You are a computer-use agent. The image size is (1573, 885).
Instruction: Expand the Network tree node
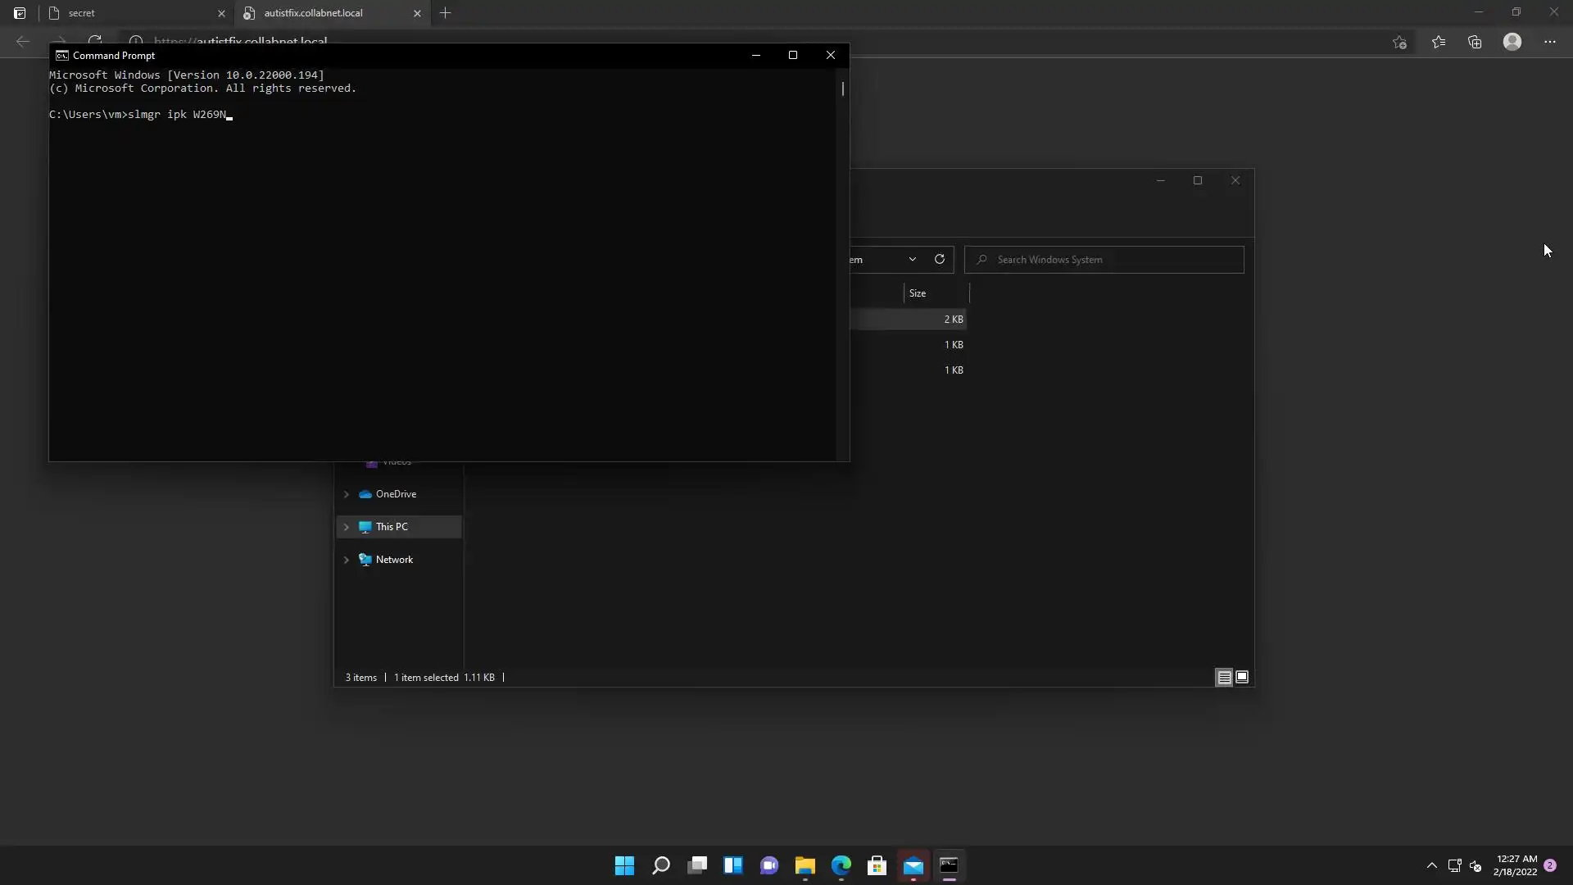click(347, 560)
